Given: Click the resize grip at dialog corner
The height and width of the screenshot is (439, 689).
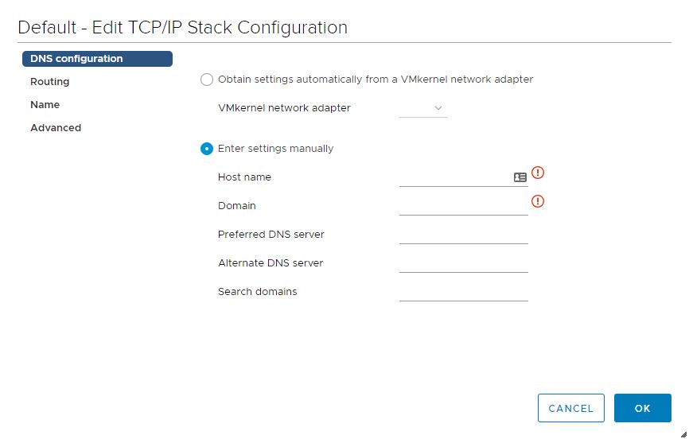Looking at the screenshot, I should click(683, 434).
